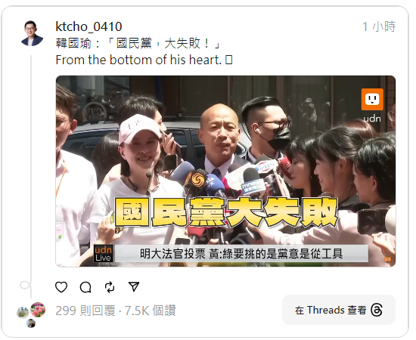Share the post with paper plane icon
This screenshot has width=416, height=340.
pyautogui.click(x=134, y=287)
